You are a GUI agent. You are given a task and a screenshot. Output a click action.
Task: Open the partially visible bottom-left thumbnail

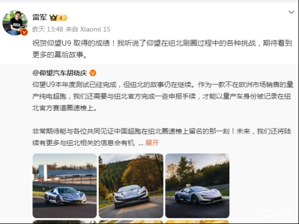coord(65,222)
